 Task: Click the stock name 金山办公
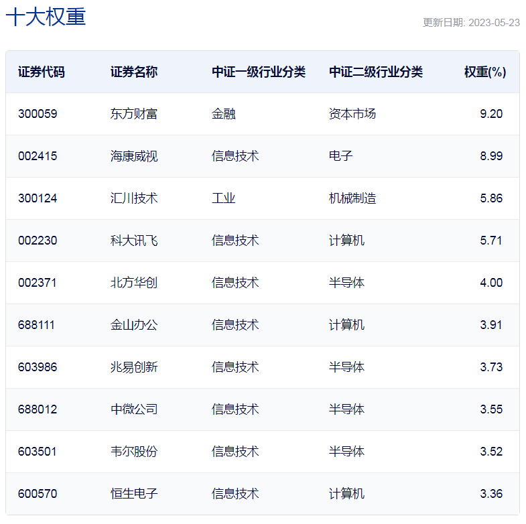[x=134, y=325]
